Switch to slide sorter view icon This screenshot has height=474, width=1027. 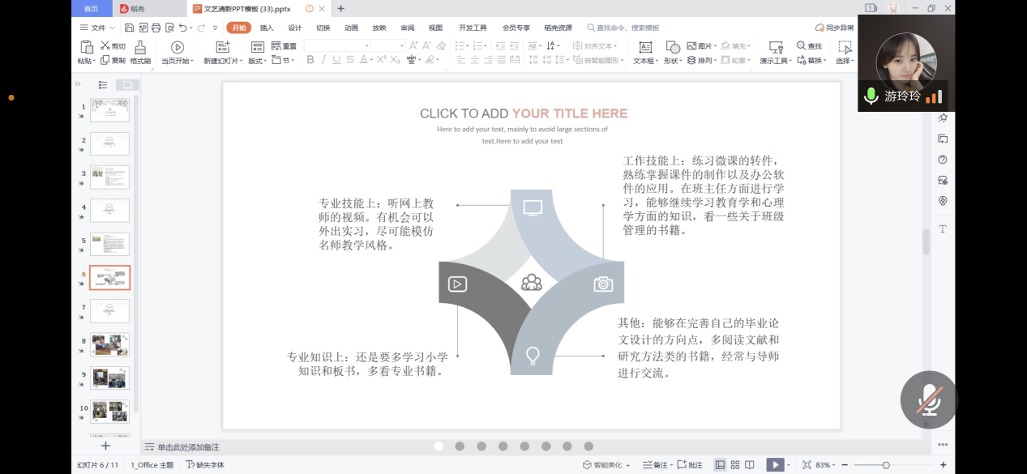[x=734, y=465]
